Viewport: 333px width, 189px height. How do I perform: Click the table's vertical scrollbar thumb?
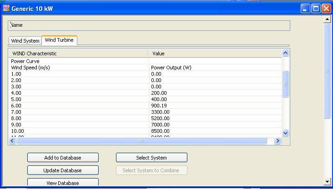[x=286, y=84]
